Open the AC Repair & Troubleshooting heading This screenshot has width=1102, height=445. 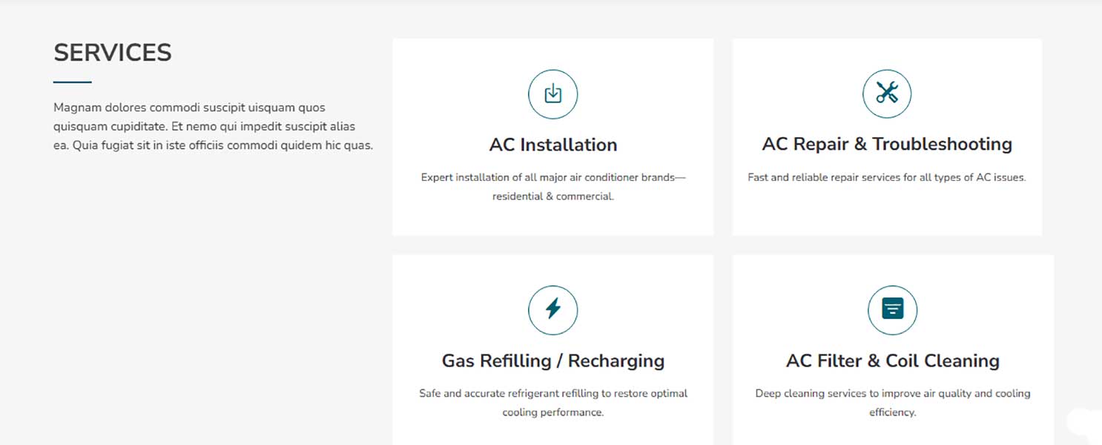(887, 144)
